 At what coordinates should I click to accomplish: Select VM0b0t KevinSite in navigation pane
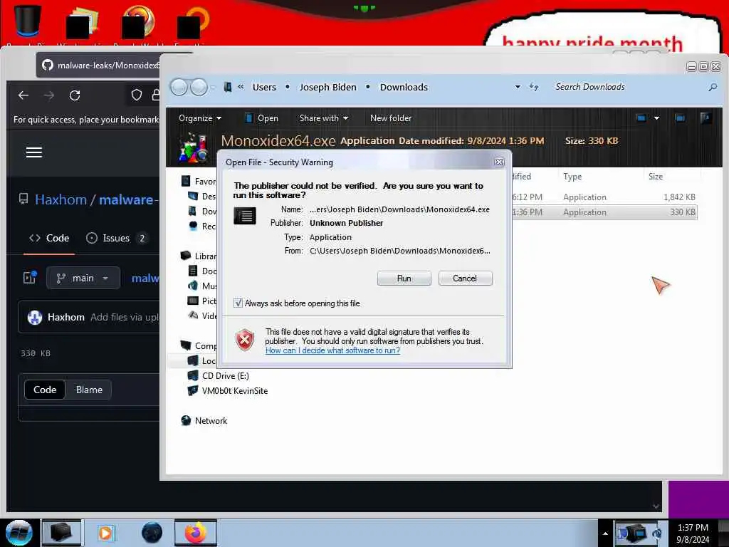click(x=235, y=391)
